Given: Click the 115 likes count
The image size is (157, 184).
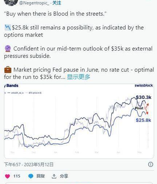Looking at the screenshot, I should point(17,176).
